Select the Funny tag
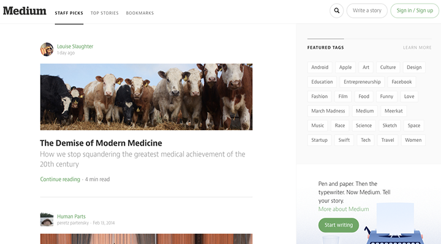 pyautogui.click(x=386, y=97)
